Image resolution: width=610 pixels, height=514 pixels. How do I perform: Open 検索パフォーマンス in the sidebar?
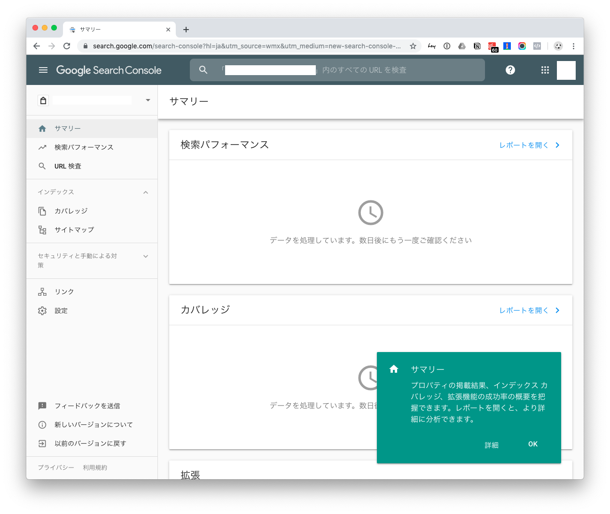(x=92, y=147)
